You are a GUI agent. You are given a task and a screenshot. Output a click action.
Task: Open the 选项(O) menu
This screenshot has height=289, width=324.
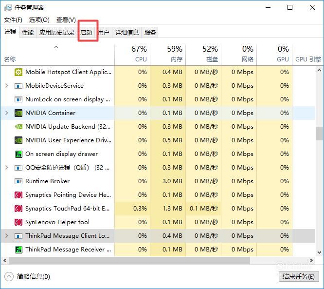point(39,20)
